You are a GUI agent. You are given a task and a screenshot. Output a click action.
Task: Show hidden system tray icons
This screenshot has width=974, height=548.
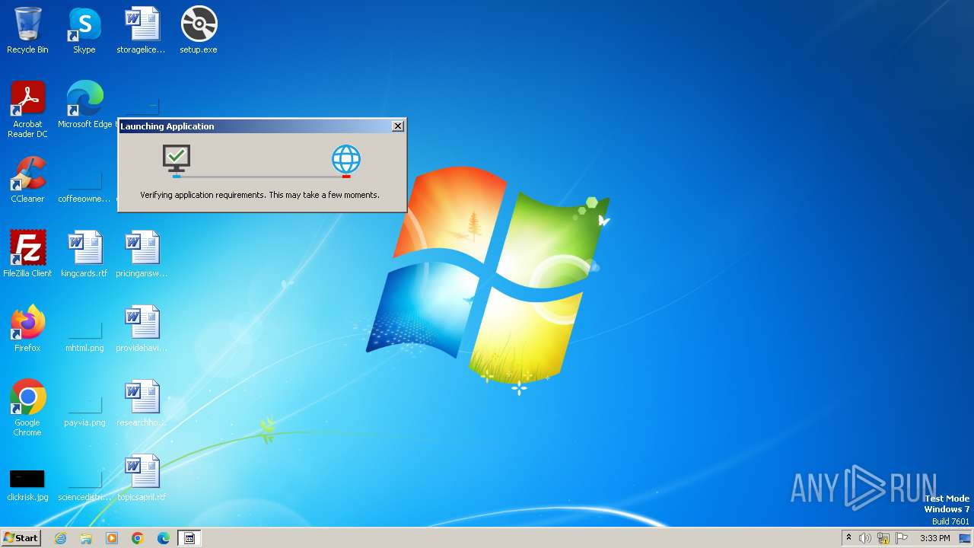848,538
